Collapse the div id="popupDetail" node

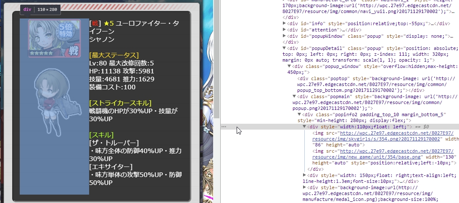[284, 49]
